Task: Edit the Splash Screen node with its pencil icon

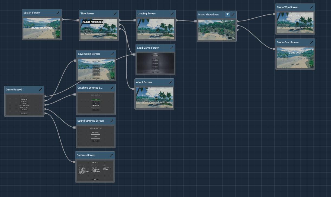Action: click(58, 12)
